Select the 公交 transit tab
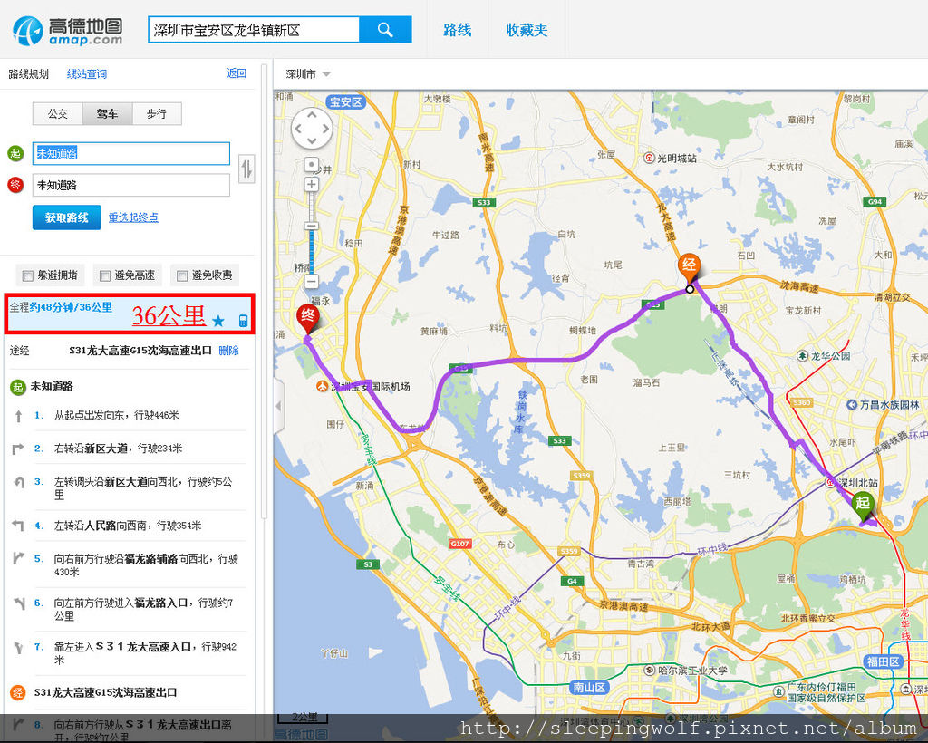928x743 pixels. pos(57,113)
